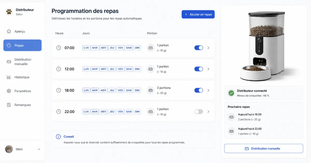Toggle VEN for the 22:00 meal
Viewport: 311px width, 163px height.
click(x=120, y=112)
